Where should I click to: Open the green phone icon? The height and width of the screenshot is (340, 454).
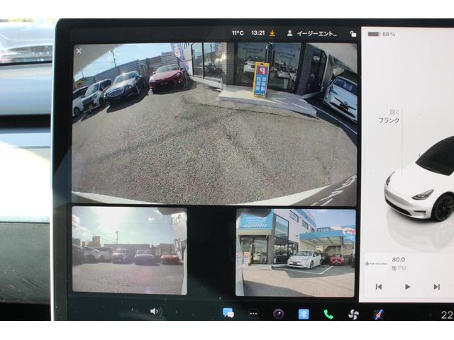click(328, 314)
